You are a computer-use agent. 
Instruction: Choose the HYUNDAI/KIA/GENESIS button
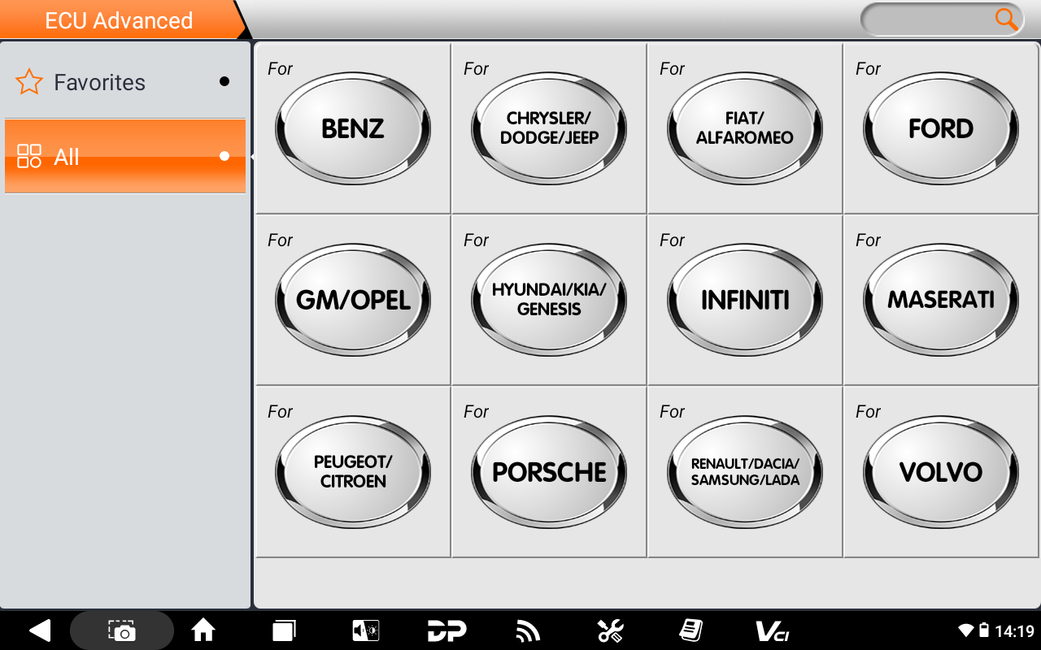pyautogui.click(x=549, y=300)
